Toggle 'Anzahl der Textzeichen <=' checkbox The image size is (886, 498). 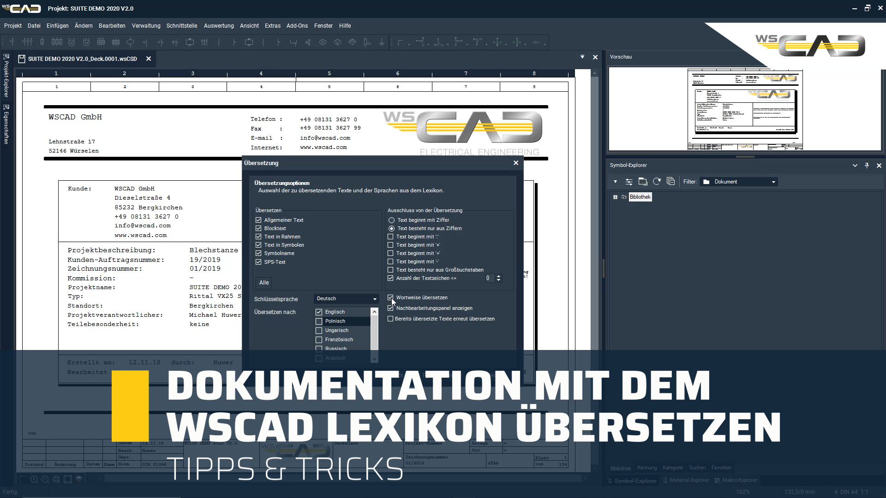[x=390, y=278]
